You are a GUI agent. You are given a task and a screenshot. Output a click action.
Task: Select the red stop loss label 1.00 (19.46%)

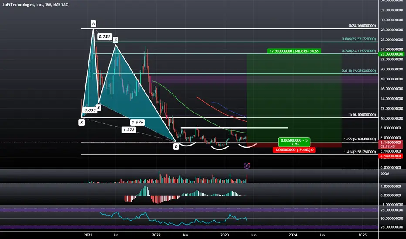294,150
